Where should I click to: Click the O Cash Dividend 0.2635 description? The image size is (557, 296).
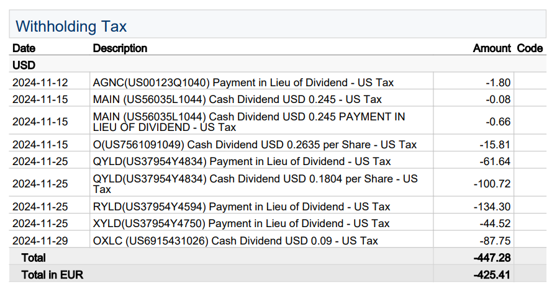[x=255, y=145]
